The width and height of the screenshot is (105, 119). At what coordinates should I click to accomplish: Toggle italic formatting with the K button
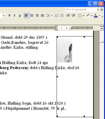click(x=15, y=15)
